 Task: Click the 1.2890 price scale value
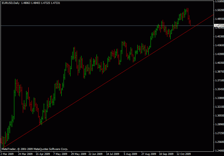coord(219,125)
